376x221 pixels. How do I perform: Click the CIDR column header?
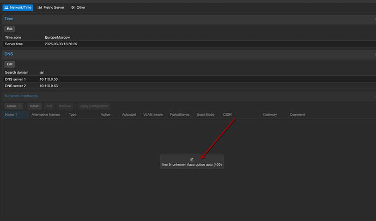[227, 115]
